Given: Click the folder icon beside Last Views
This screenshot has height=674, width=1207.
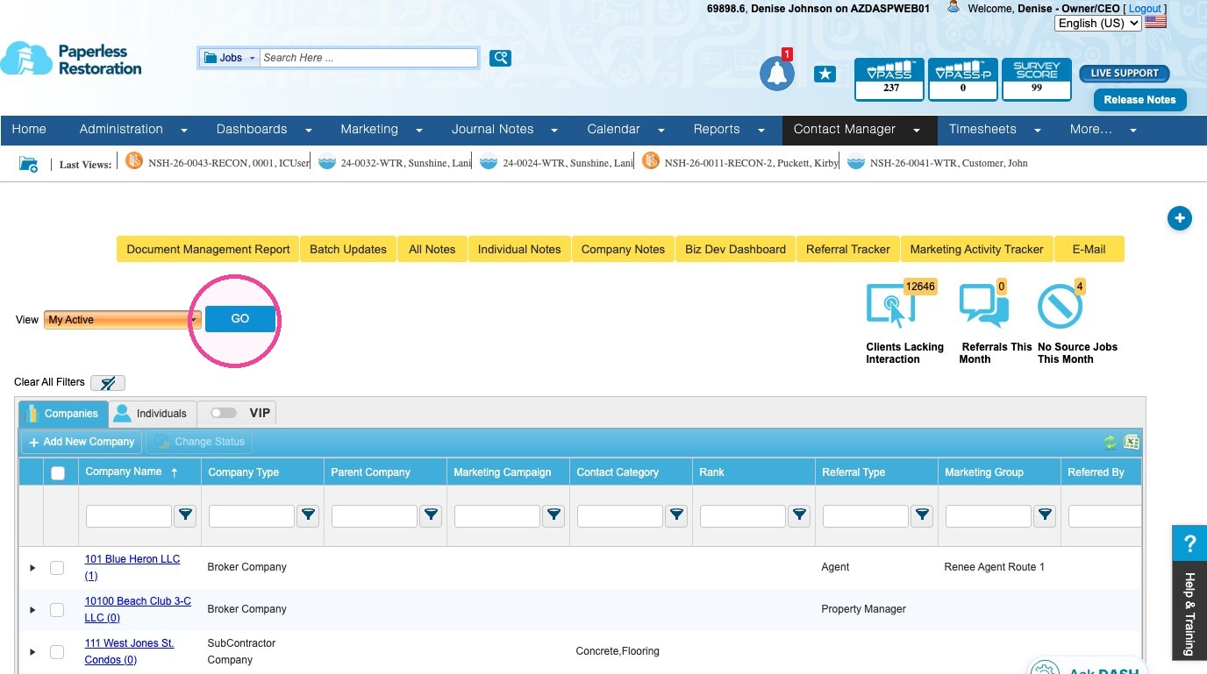Looking at the screenshot, I should click(x=29, y=164).
